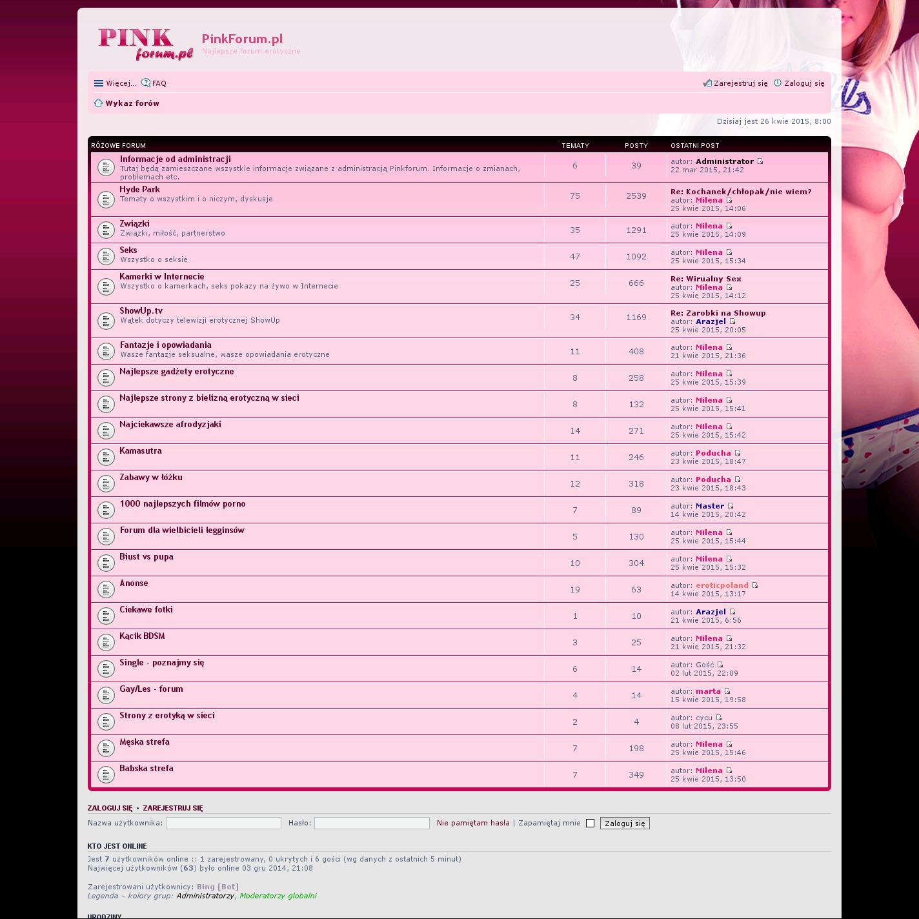View latest post icon in Single - poznajmy się row
The image size is (919, 919).
[721, 665]
